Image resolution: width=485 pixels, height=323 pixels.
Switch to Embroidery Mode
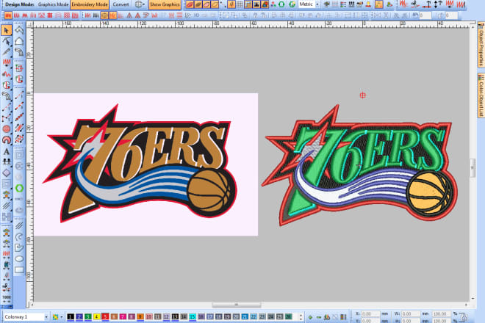click(90, 4)
